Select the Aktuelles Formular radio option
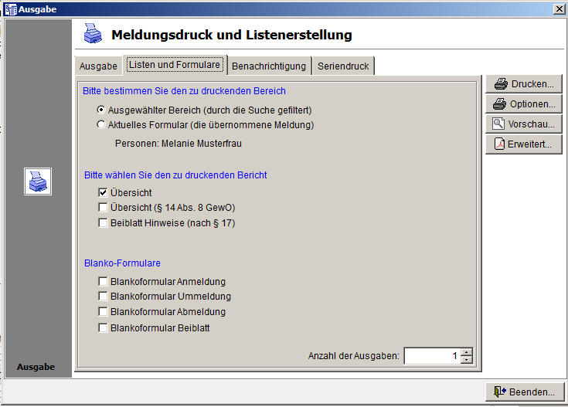Viewport: 568px width, 407px height. pos(101,124)
